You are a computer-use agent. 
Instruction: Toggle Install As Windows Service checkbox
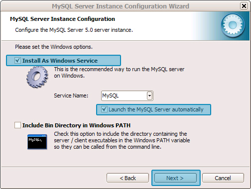pyautogui.click(x=17, y=61)
